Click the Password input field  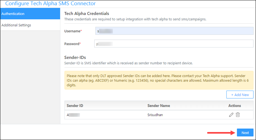(174, 44)
